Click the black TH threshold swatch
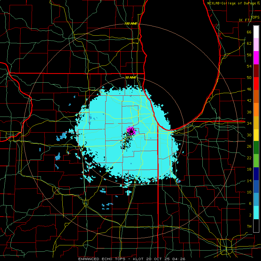 (x=256, y=226)
